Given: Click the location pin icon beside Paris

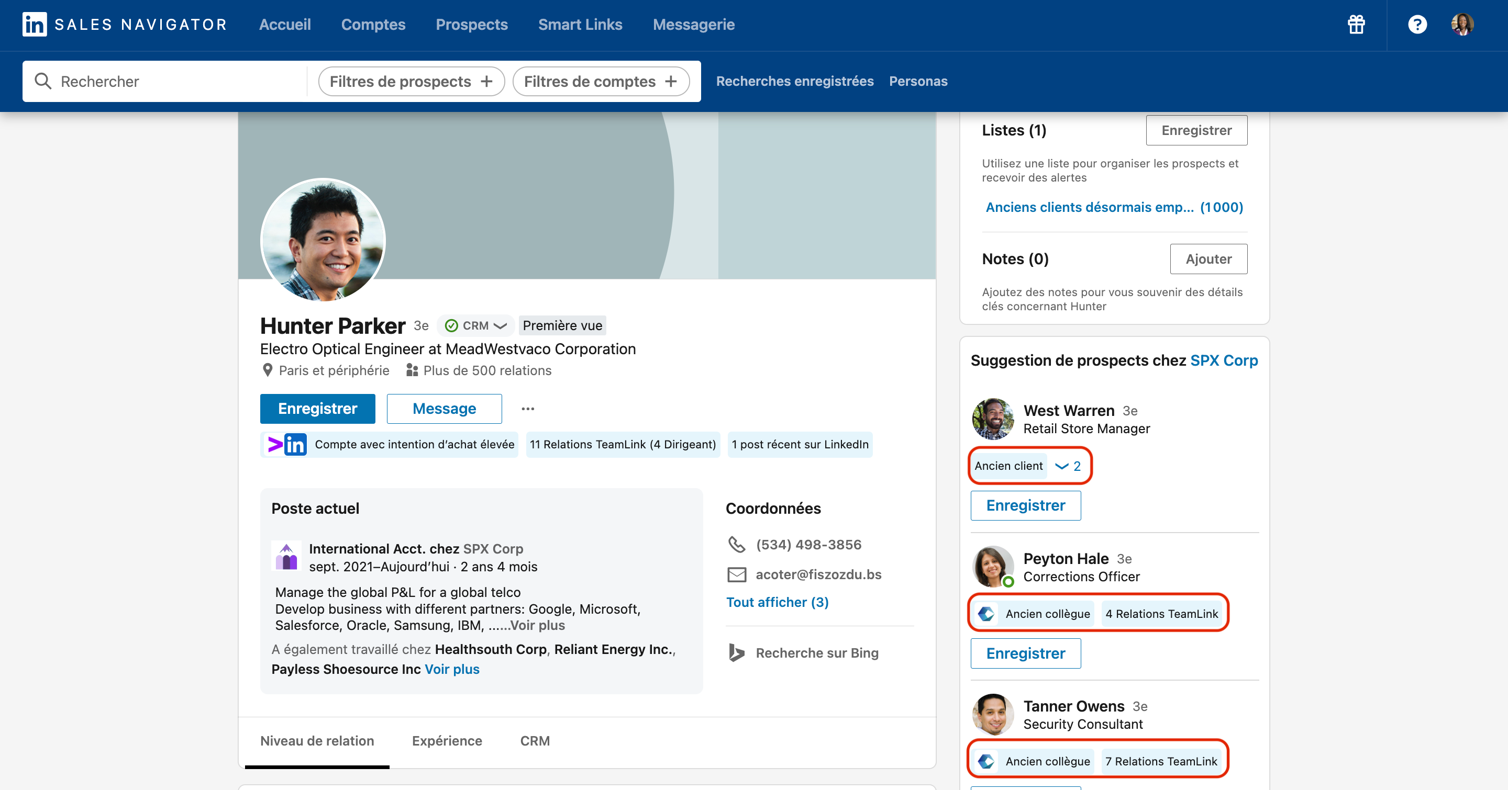Looking at the screenshot, I should (x=268, y=370).
